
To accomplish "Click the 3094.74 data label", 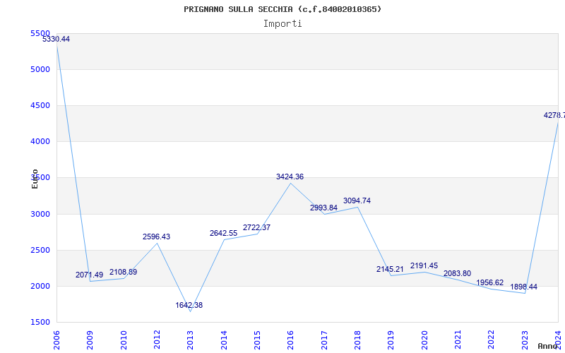I will click(357, 201).
